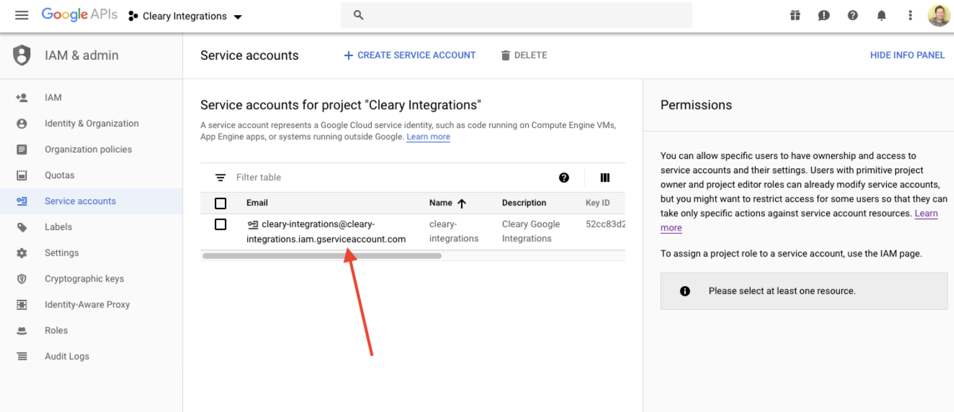Toggle the select-all checkbox in table header
The image size is (954, 412).
click(220, 203)
